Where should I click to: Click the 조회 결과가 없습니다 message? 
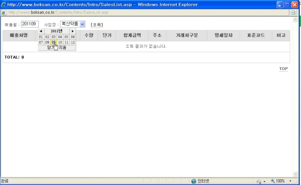tap(146, 46)
